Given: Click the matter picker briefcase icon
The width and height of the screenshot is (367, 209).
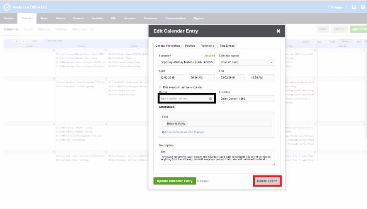Looking at the screenshot, I should click(210, 99).
